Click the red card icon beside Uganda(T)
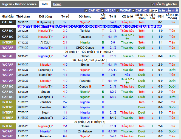 [x=38, y=22]
